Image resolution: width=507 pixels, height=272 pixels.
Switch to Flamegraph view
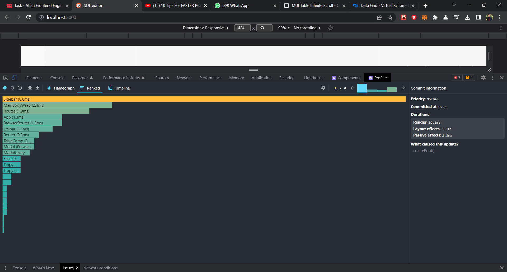click(61, 88)
